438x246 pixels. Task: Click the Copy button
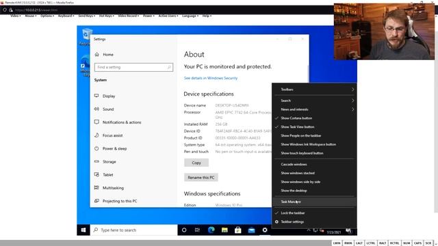click(x=196, y=163)
